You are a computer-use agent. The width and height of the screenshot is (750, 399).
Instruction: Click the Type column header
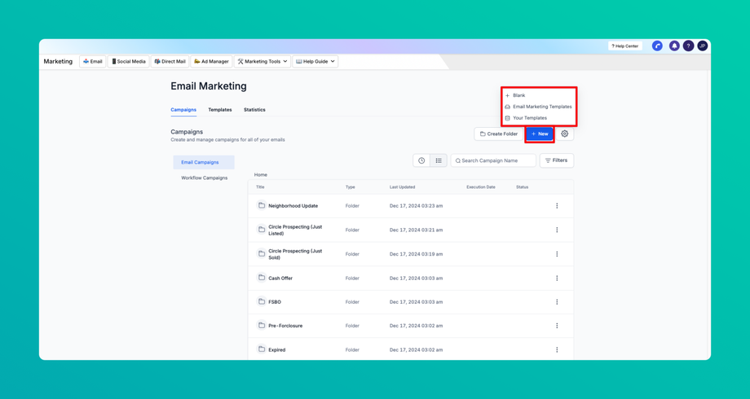point(350,187)
